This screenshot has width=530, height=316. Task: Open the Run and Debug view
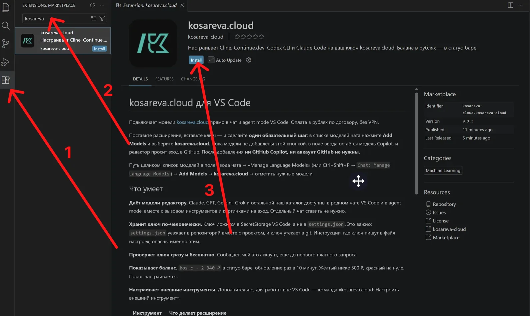pyautogui.click(x=6, y=62)
